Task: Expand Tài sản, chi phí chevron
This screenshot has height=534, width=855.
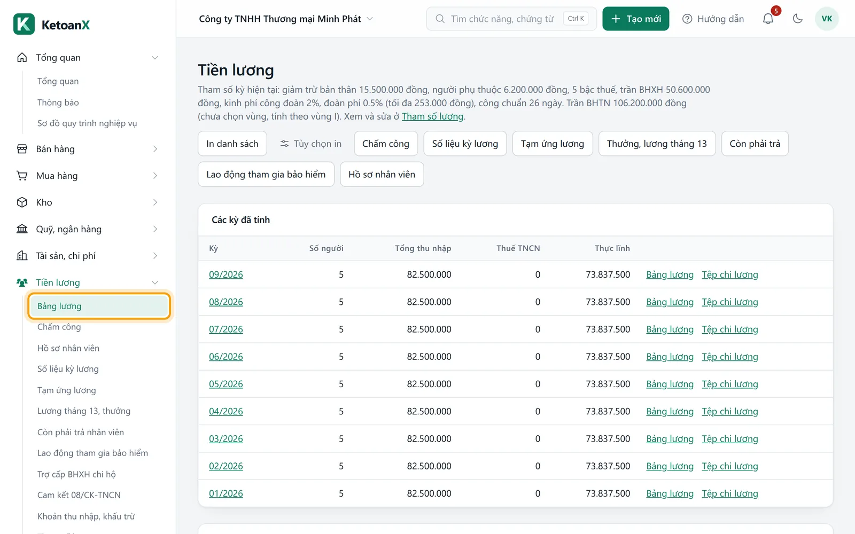Action: click(155, 256)
